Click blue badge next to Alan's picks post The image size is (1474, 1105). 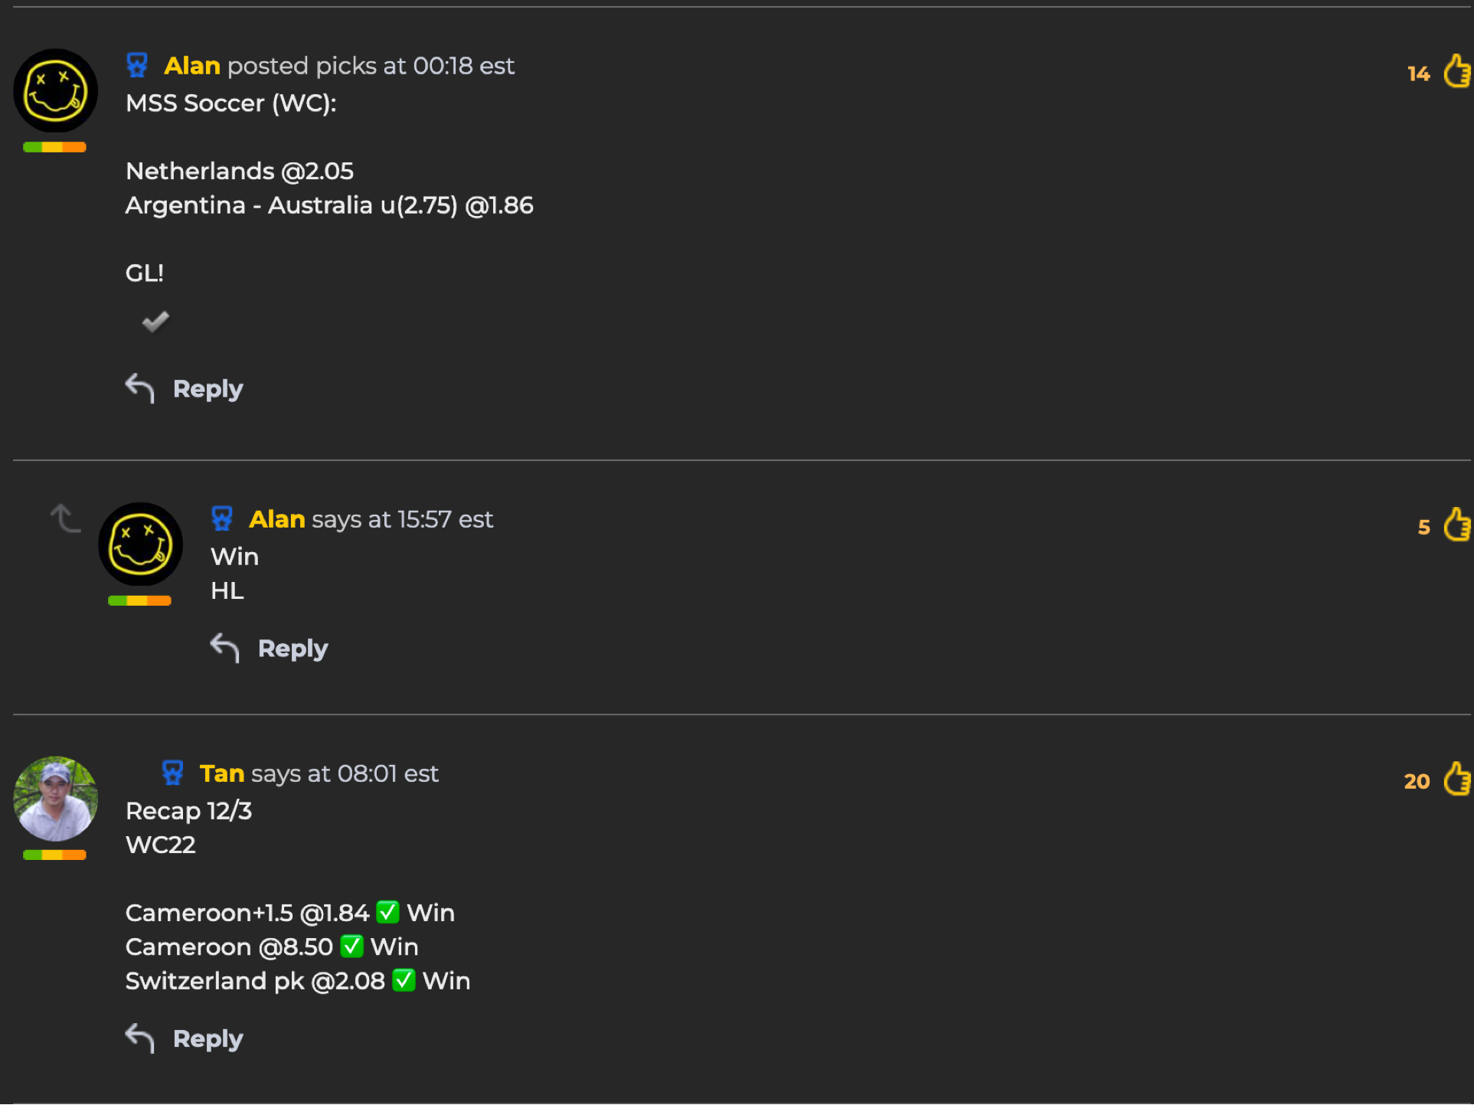[x=137, y=65]
